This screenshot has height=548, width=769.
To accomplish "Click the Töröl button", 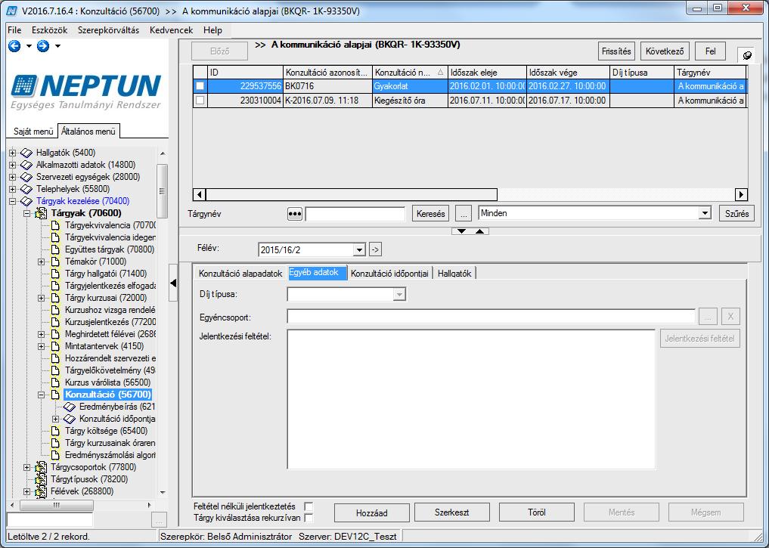I will 537,512.
